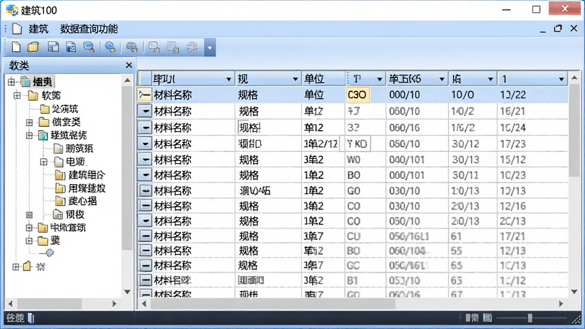Select the 000/101 cell

tap(417, 175)
